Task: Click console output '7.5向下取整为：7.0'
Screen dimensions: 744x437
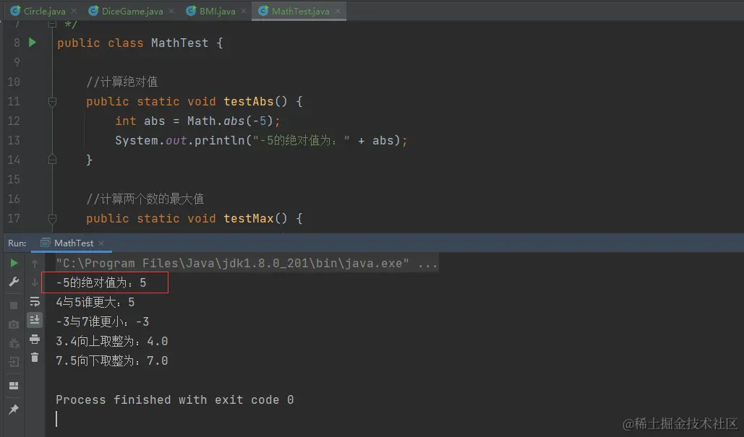Action: tap(111, 360)
